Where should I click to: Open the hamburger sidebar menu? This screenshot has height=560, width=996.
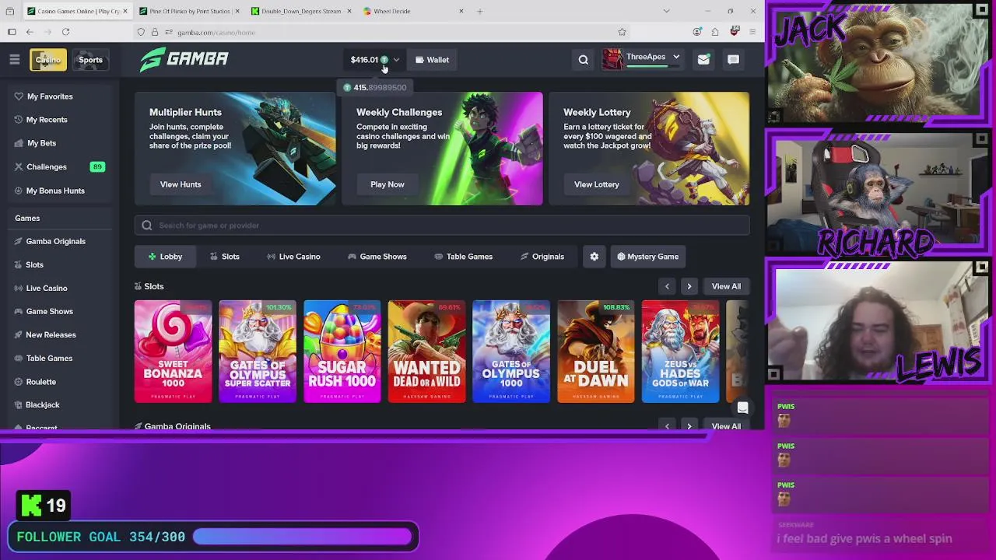[x=14, y=60]
